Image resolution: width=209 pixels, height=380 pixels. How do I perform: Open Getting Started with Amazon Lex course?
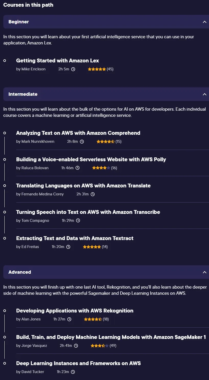pos(58,61)
